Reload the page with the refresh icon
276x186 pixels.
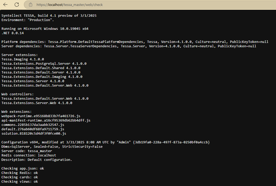[17, 5]
